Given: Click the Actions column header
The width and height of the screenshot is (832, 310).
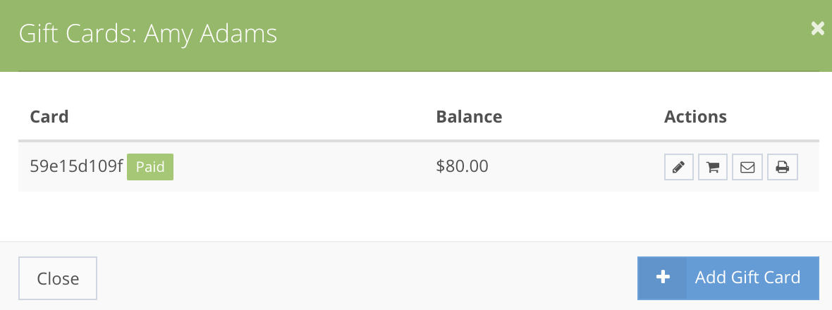Looking at the screenshot, I should pyautogui.click(x=696, y=116).
